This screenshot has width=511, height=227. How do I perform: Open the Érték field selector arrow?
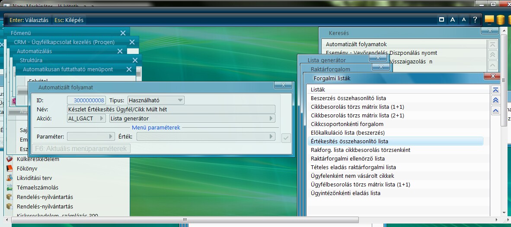click(271, 137)
